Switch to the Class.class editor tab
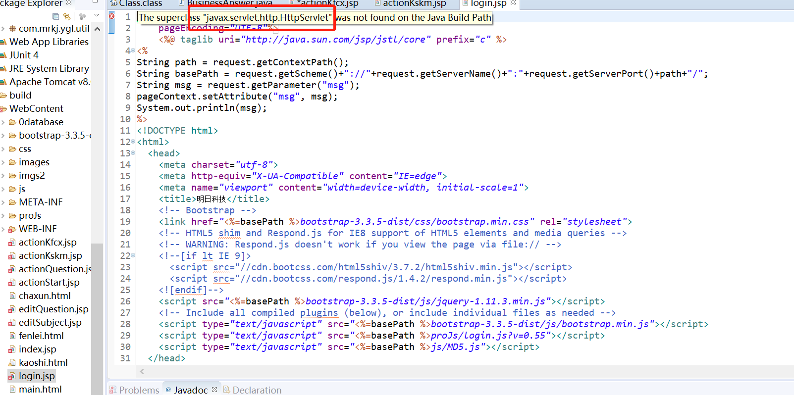The height and width of the screenshot is (395, 794). (136, 3)
